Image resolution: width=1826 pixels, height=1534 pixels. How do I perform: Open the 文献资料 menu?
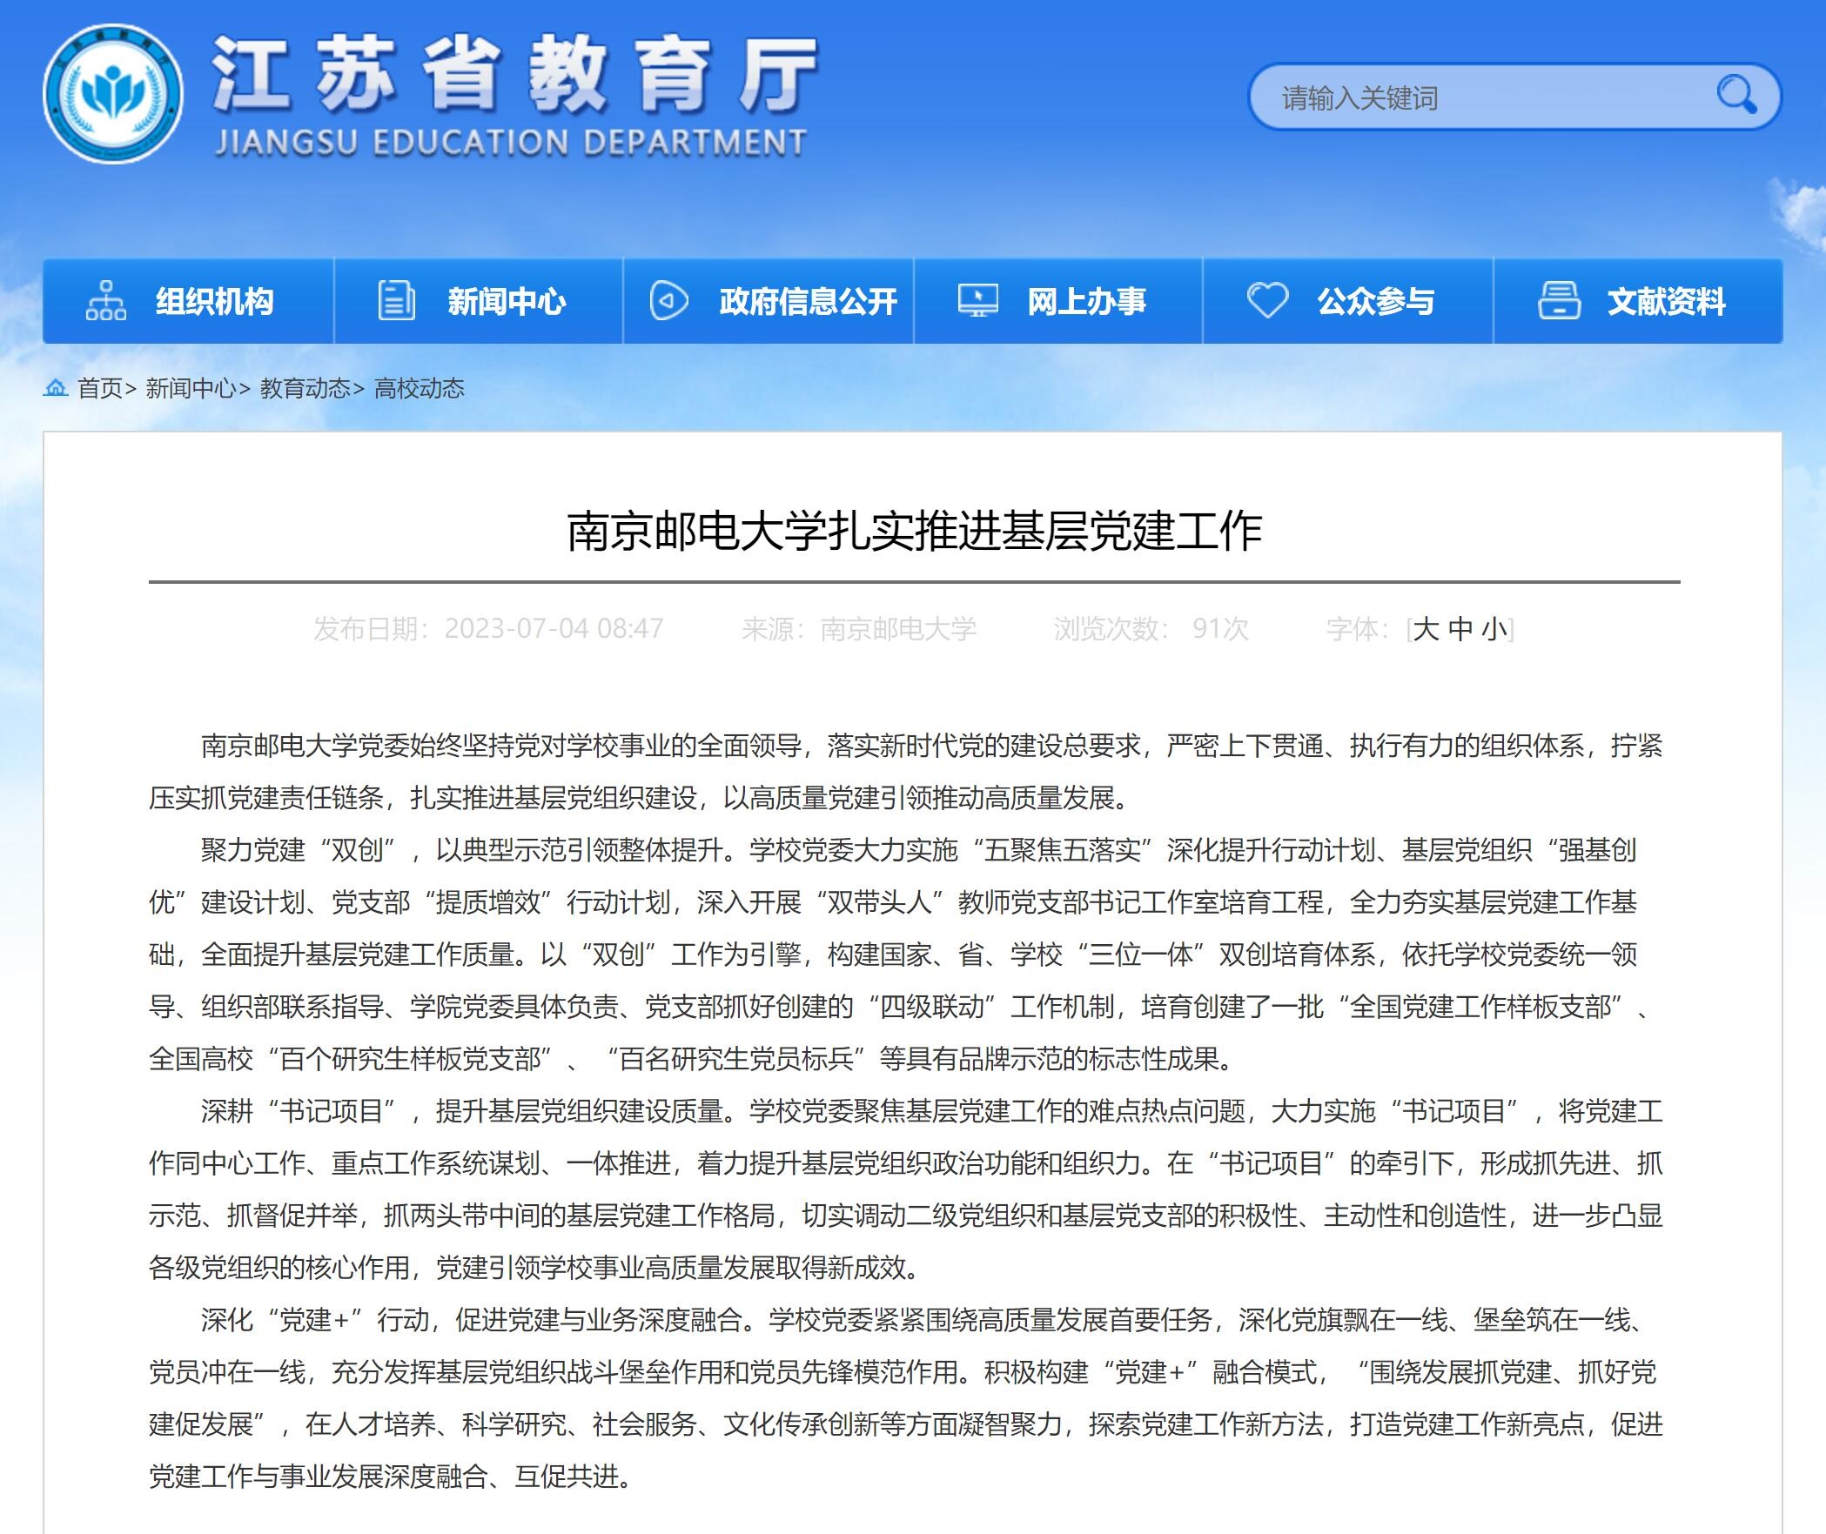1666,302
